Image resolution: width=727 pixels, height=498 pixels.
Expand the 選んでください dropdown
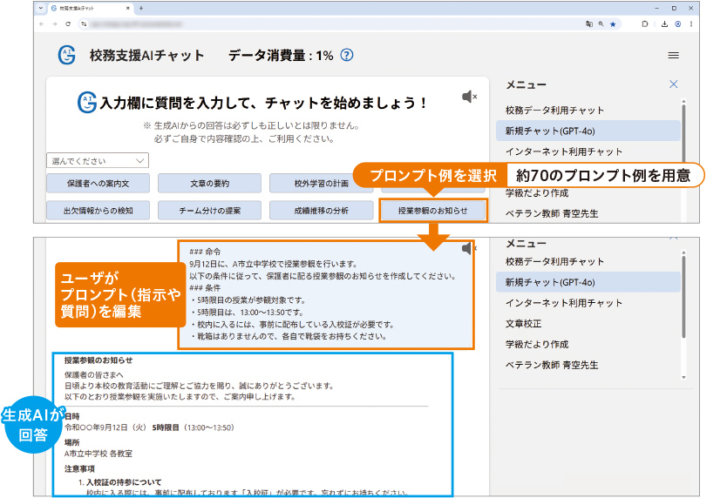[x=98, y=160]
